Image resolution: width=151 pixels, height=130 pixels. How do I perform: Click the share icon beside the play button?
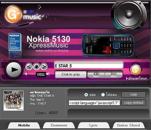click(29, 66)
